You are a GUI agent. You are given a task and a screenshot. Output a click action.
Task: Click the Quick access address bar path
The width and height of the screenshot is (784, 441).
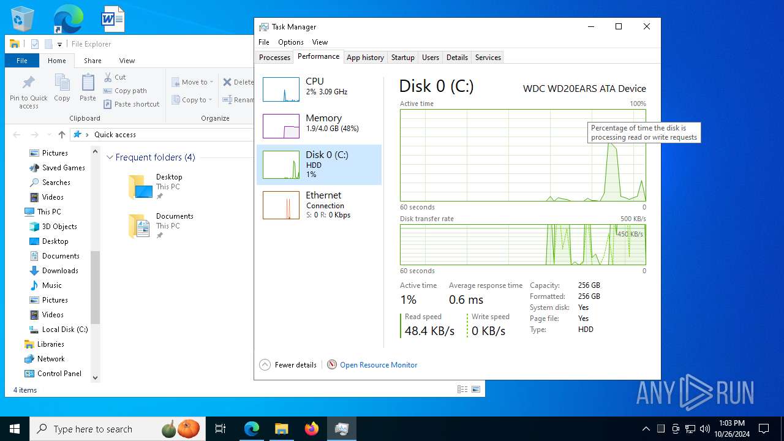[115, 135]
